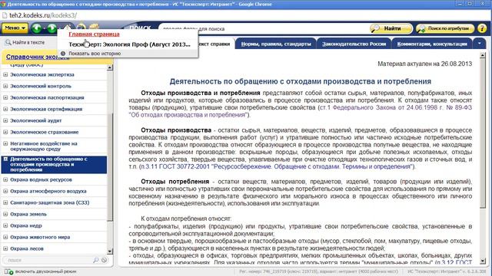The width and height of the screenshot is (492, 276).
Task: Click the round icon next to the home button
Action: (x=81, y=26)
